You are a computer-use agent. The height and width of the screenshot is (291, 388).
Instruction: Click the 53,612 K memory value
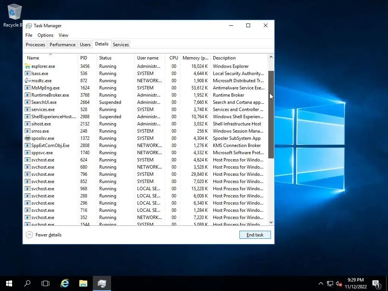tap(199, 88)
